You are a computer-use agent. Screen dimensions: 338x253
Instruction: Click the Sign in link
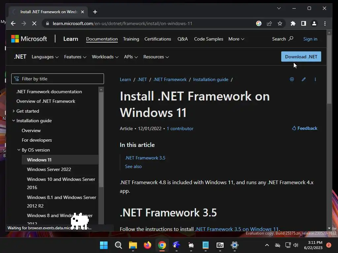(310, 39)
